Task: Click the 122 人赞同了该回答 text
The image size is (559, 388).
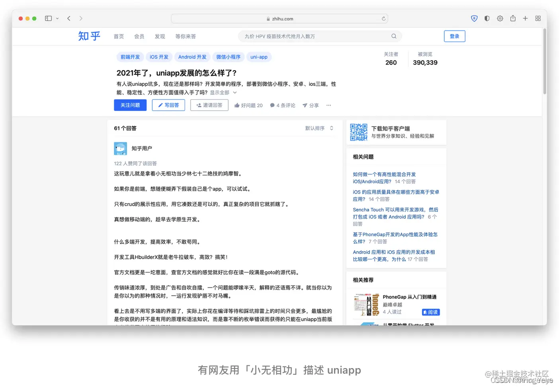Action: 135,164
